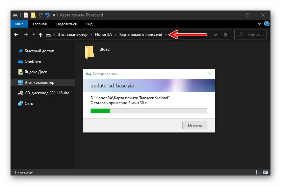Click the 1 элемент status text
Viewport: 281px width, 186px height.
pos(23,173)
